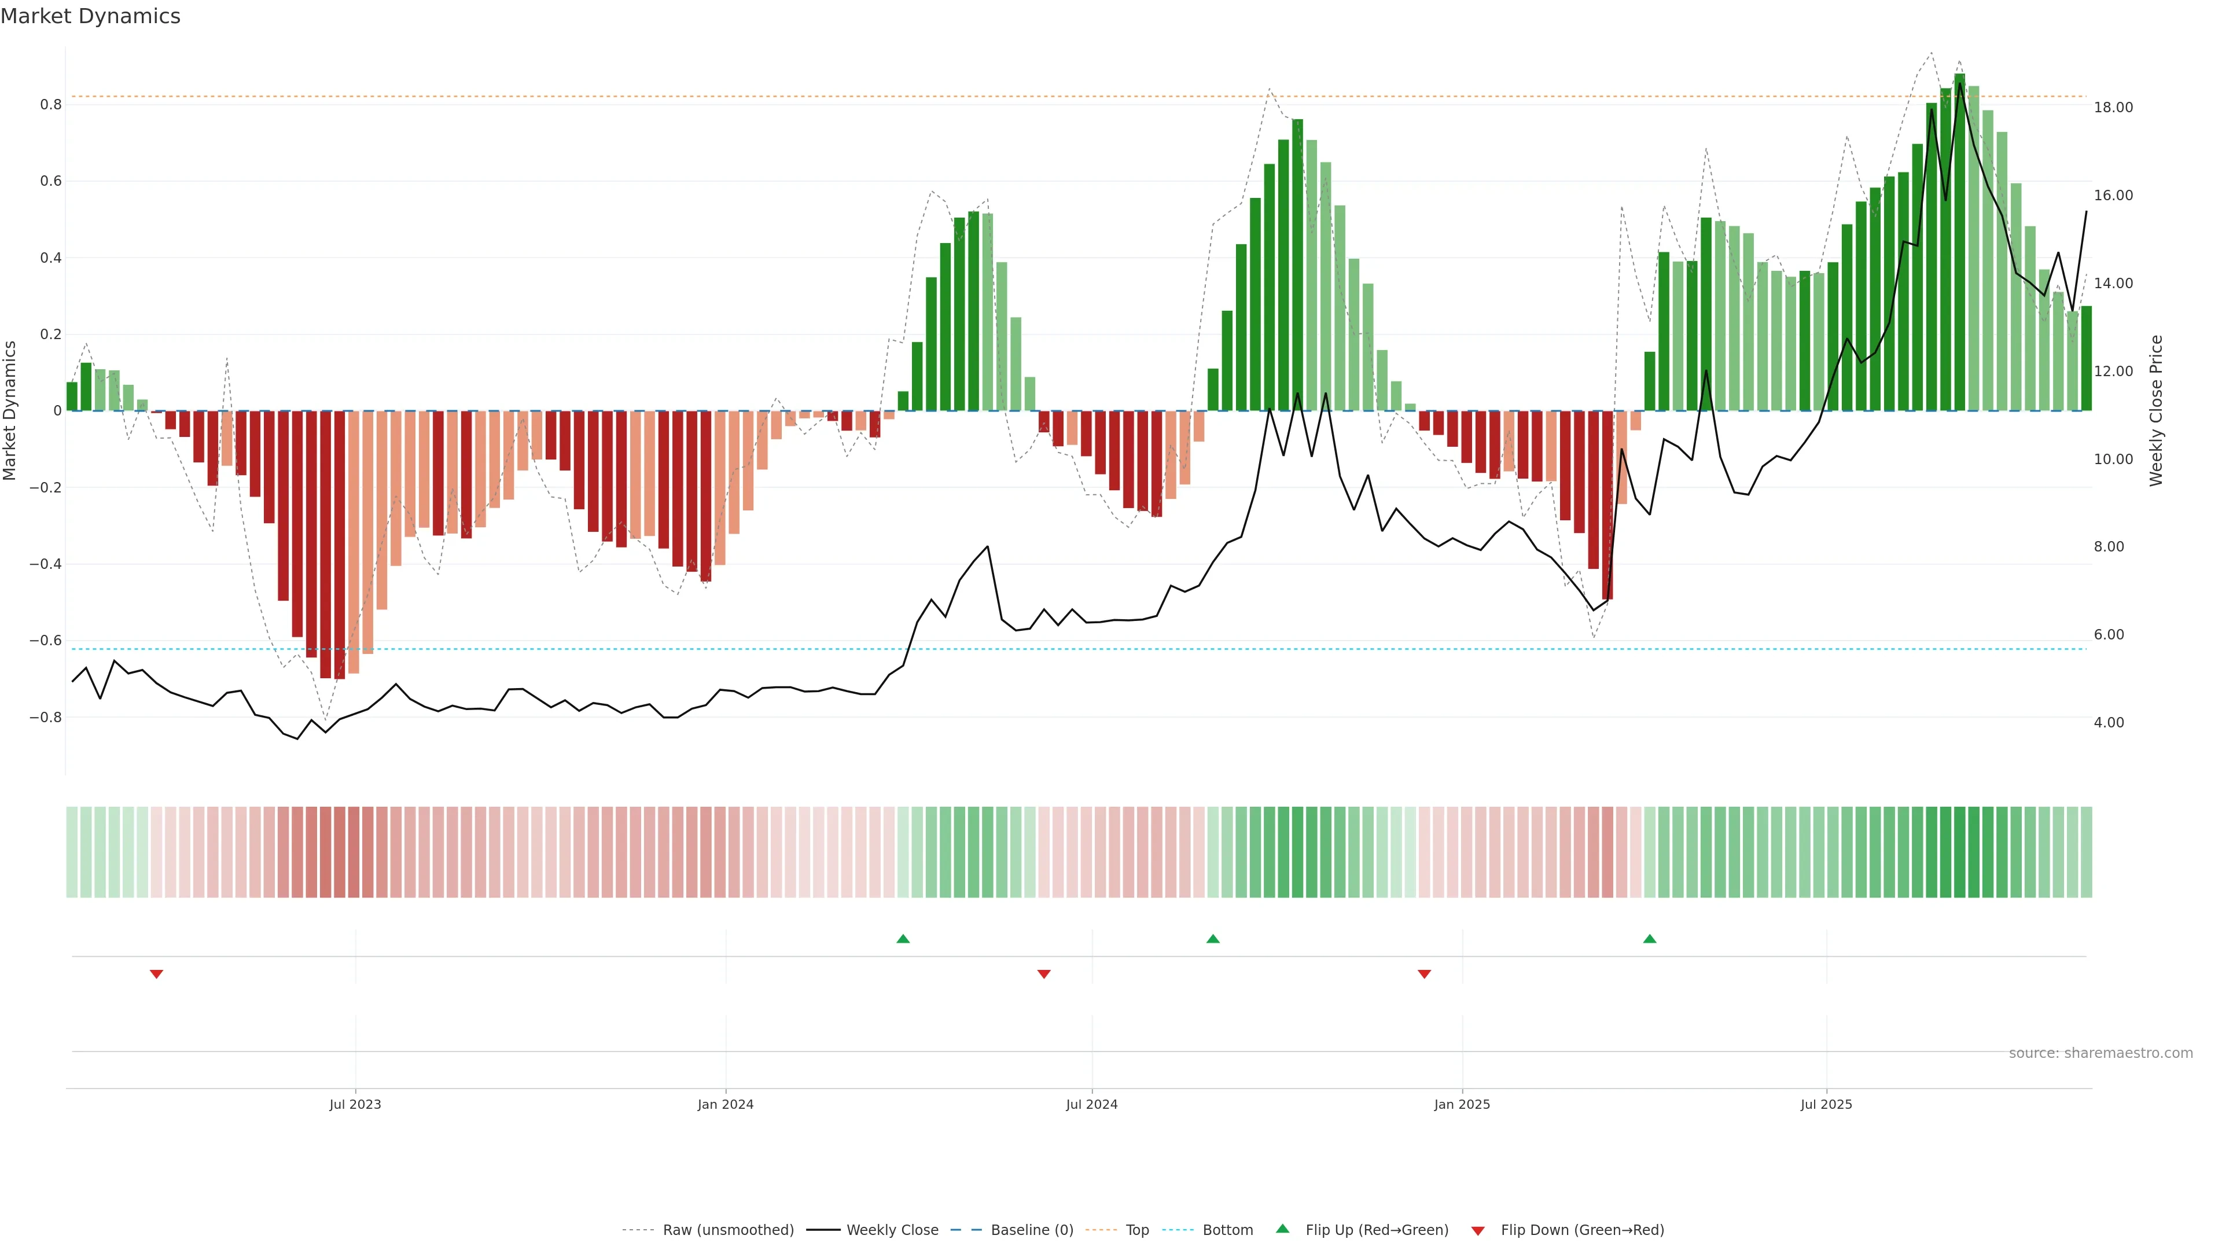Click the green flip-up marker before Jan 2025
Image resolution: width=2222 pixels, height=1250 pixels.
click(x=1213, y=939)
